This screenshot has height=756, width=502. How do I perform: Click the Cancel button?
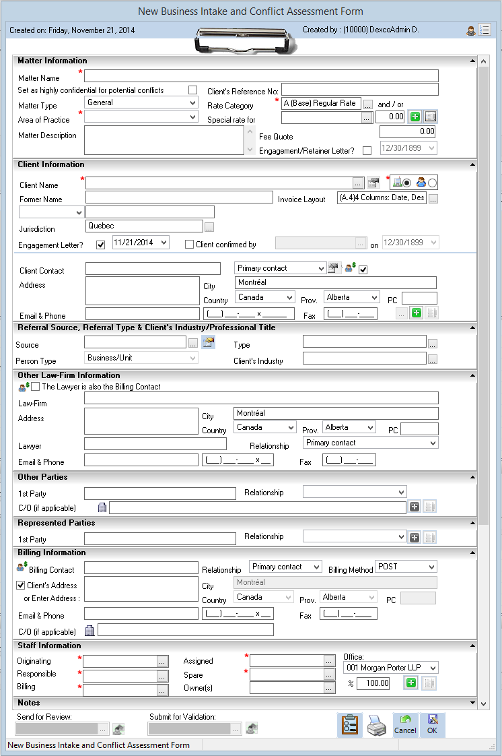405,725
